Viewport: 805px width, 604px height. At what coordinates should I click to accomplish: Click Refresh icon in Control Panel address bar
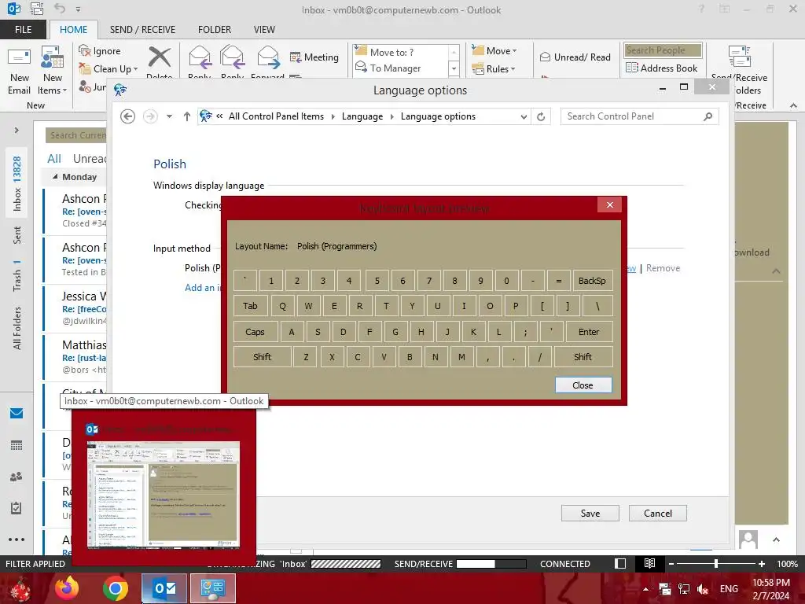click(541, 116)
